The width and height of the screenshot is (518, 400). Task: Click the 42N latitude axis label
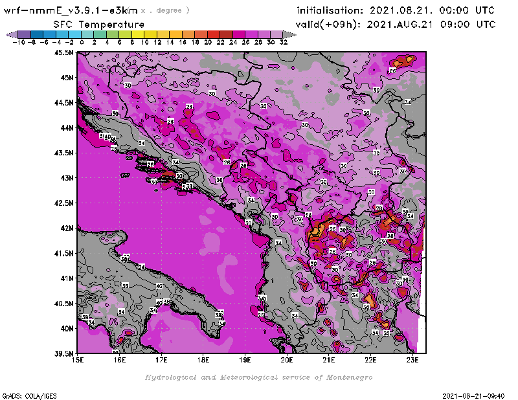click(x=66, y=228)
